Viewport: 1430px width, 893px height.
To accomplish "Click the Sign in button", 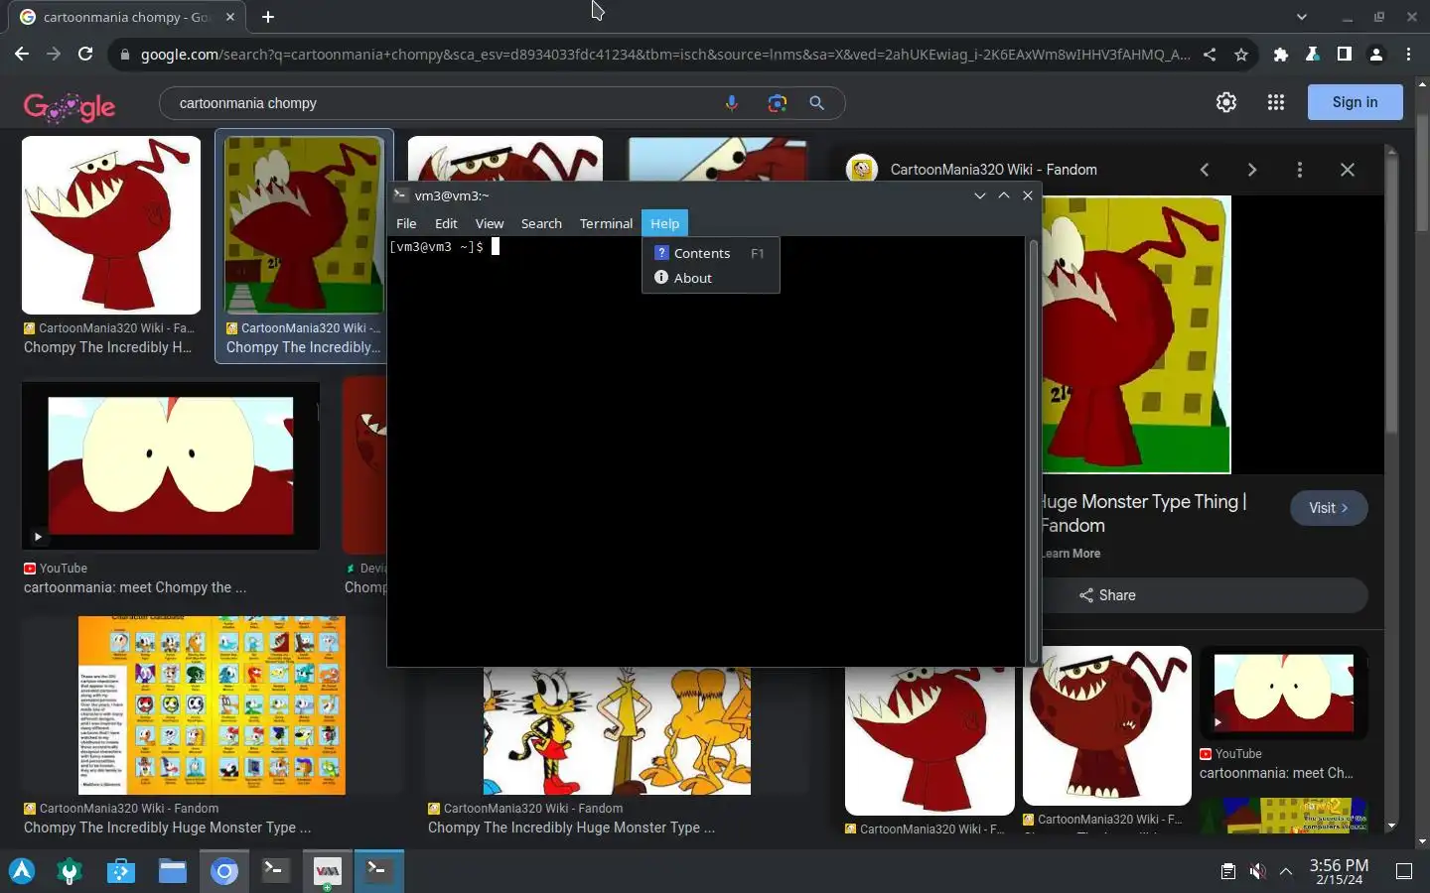I will click(1355, 102).
